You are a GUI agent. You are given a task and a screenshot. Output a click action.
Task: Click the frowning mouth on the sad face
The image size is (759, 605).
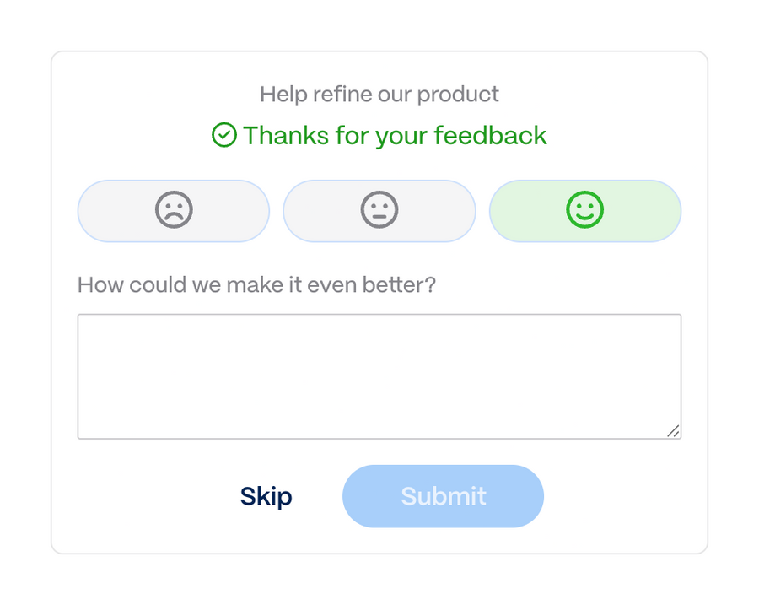pos(174,218)
